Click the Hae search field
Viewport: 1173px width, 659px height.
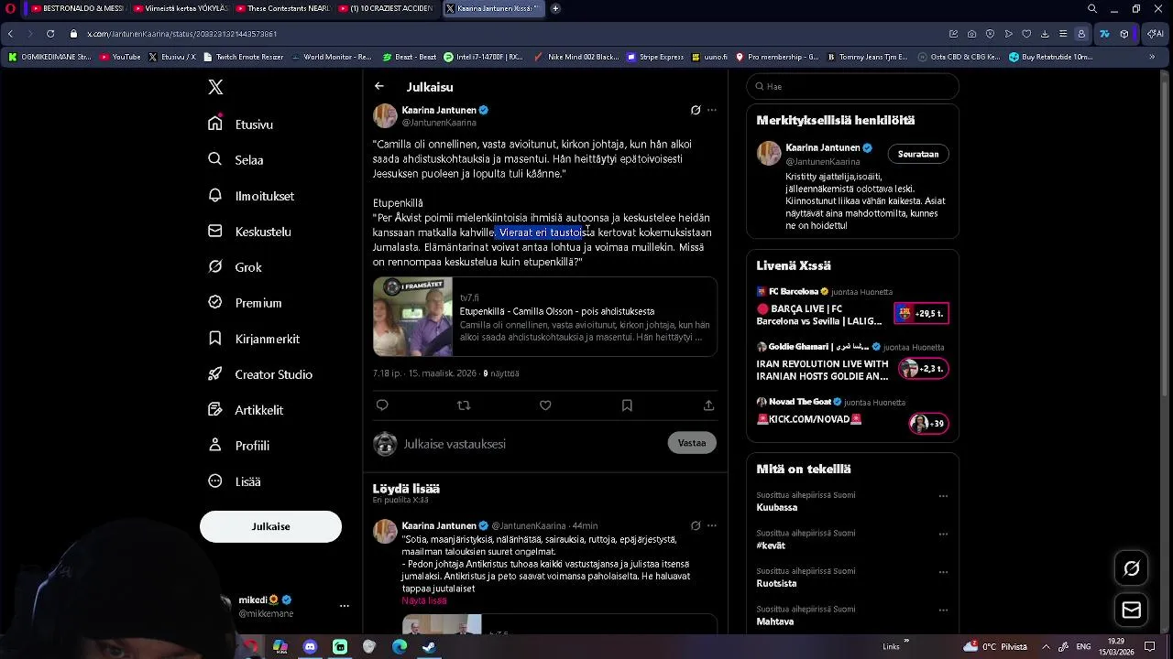click(x=852, y=86)
